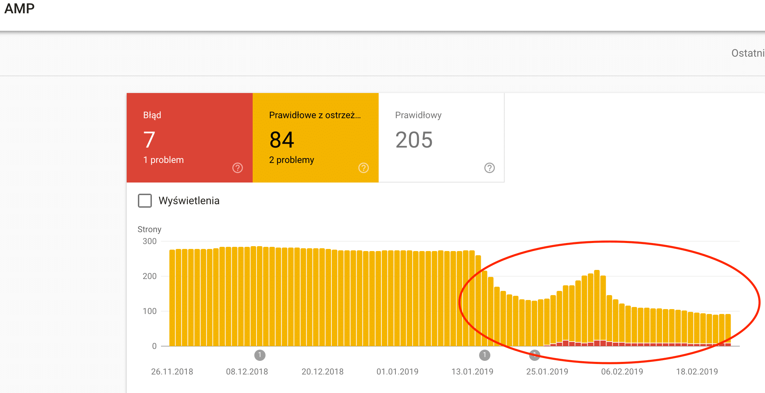Click annotation marker above 08.12.2018
Screen dimensions: 765x393
click(260, 355)
